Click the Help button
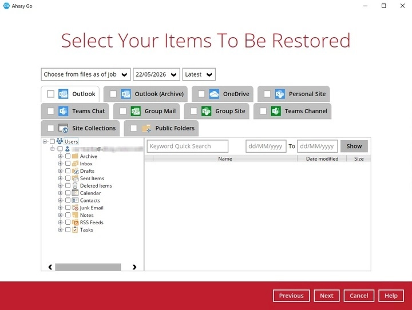The width and height of the screenshot is (412, 310). click(391, 296)
